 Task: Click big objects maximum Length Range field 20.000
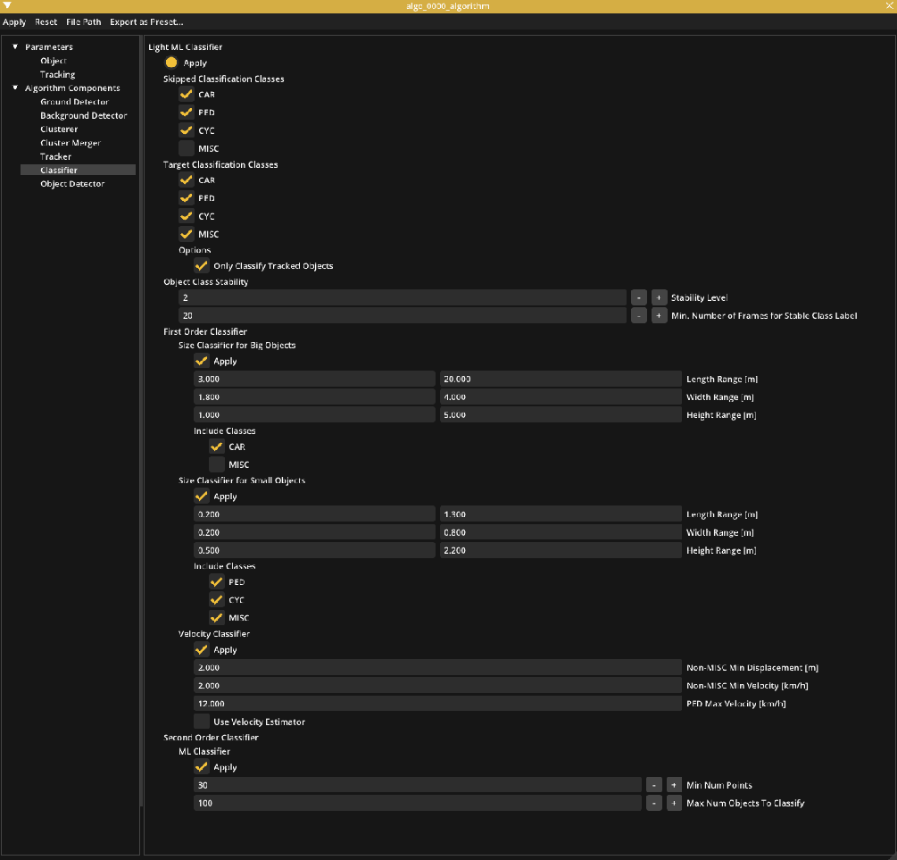click(561, 379)
